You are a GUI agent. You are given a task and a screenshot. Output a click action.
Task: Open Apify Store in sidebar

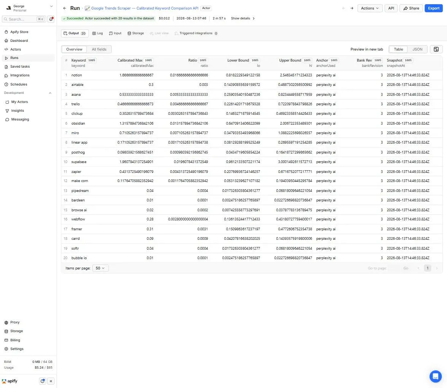pos(19,32)
